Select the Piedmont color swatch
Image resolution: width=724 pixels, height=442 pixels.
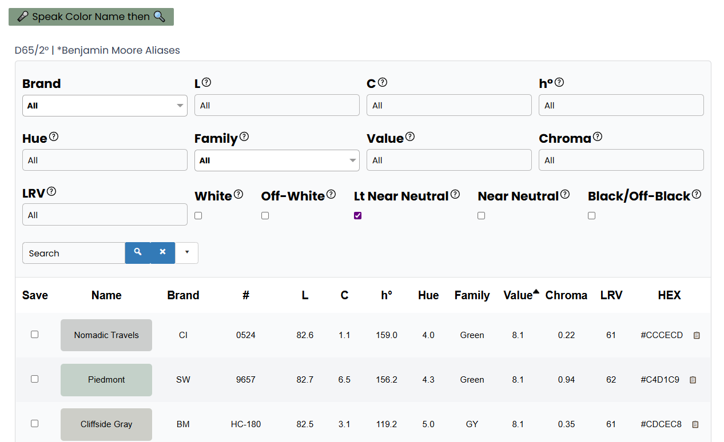106,380
